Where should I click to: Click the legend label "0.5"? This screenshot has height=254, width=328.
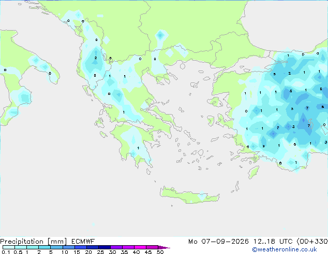(18, 252)
